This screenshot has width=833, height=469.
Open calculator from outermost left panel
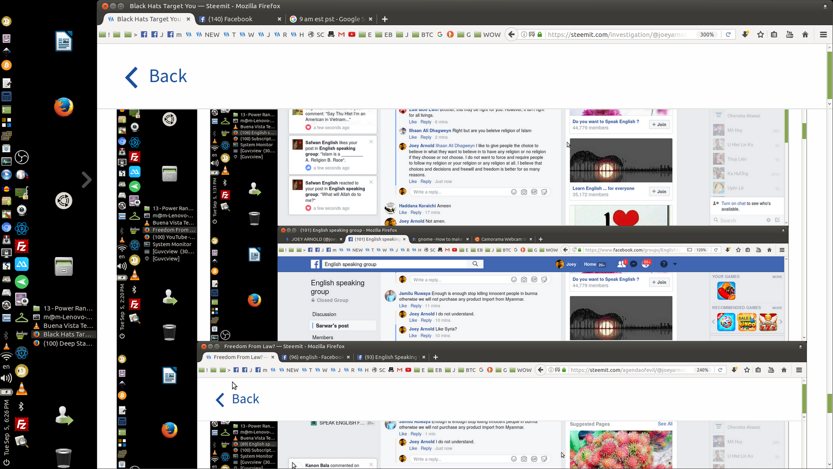click(x=7, y=96)
